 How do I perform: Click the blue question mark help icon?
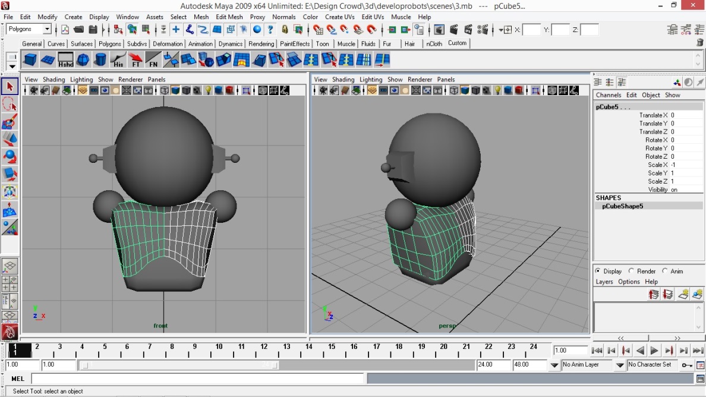point(270,30)
